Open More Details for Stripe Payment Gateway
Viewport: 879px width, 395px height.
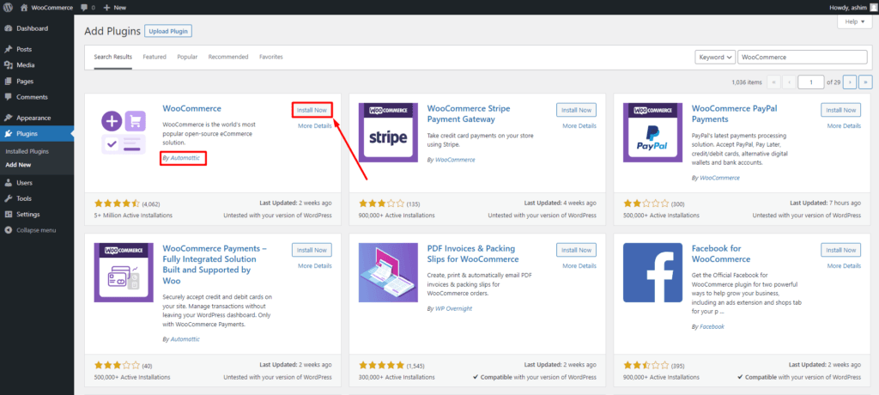[x=579, y=125]
